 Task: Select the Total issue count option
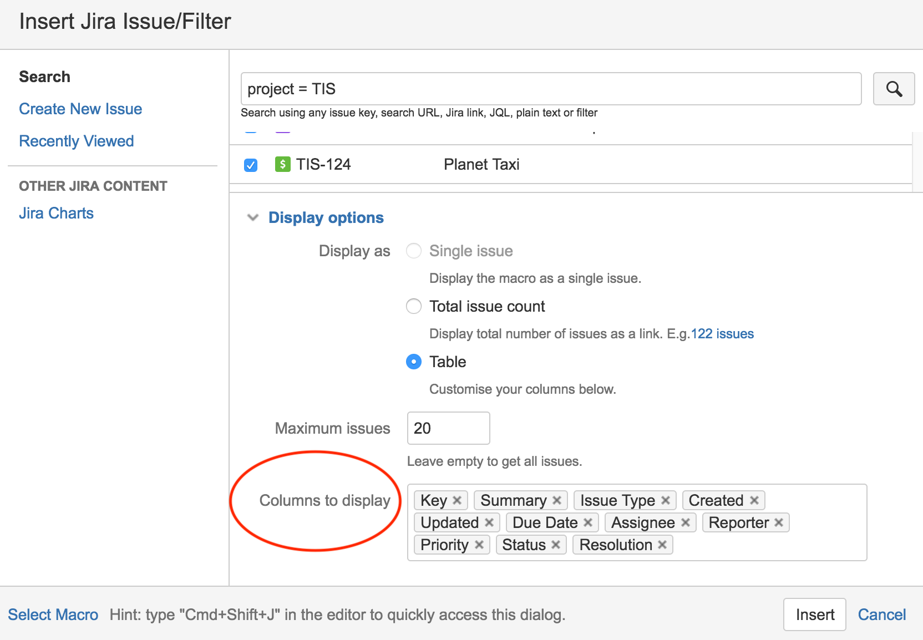coord(413,306)
